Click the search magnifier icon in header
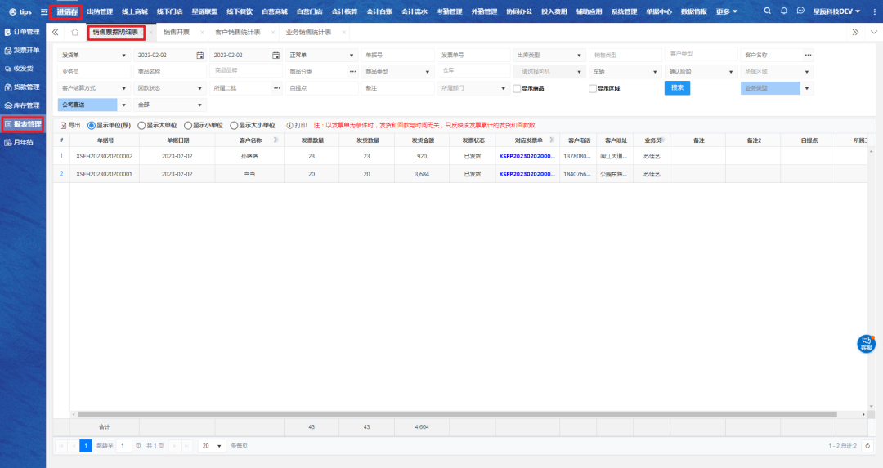 767,11
